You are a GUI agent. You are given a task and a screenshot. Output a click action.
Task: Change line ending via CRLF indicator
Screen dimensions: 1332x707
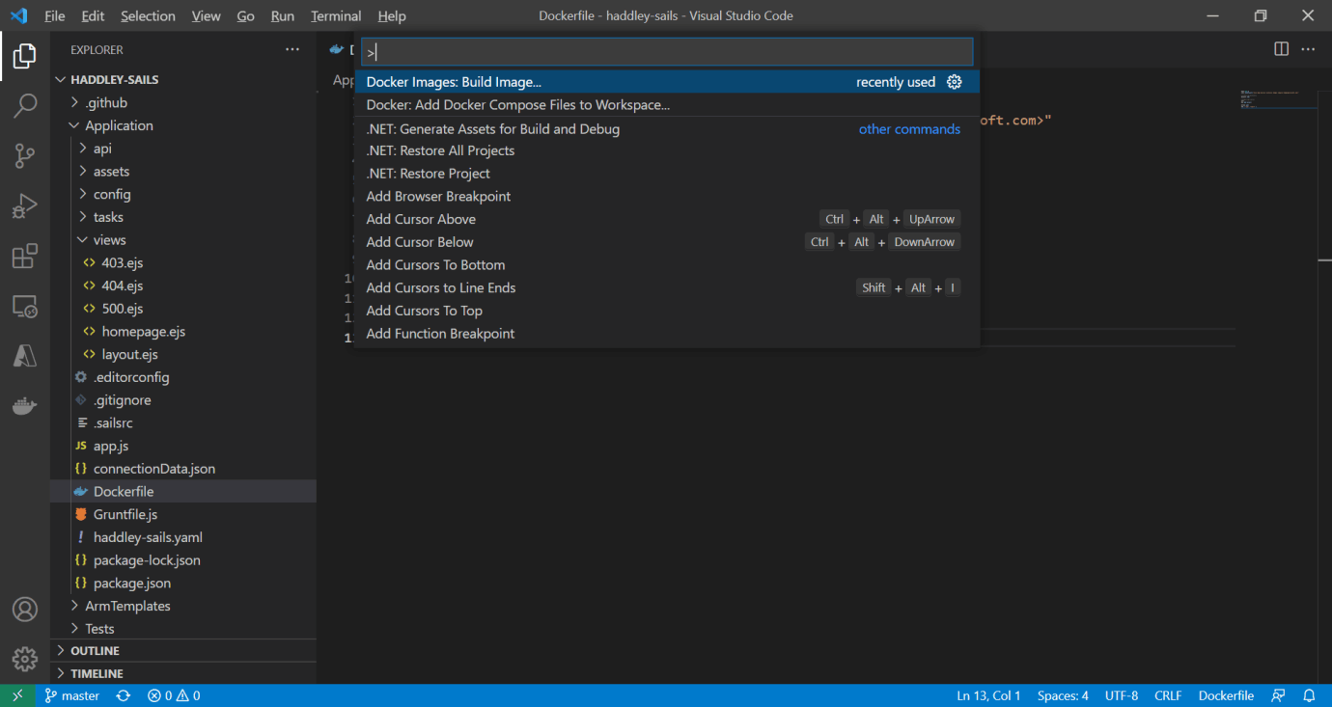tap(1168, 695)
